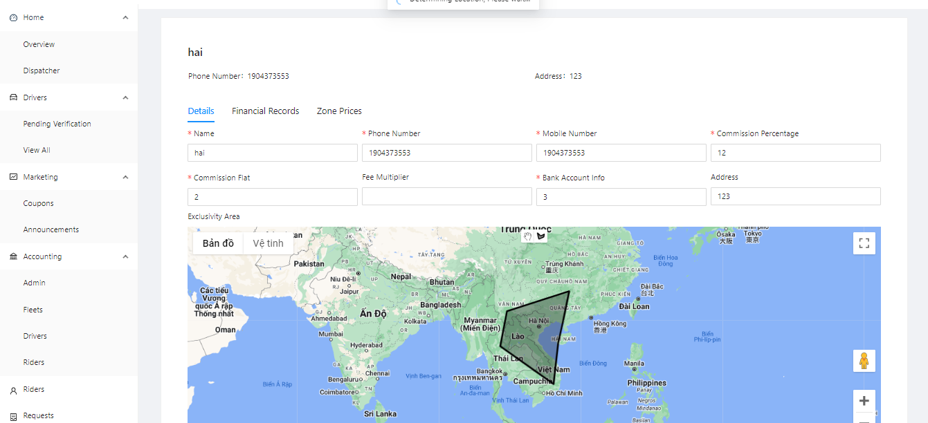928x423 pixels.
Task: Zoom in the map with plus button
Action: (864, 401)
